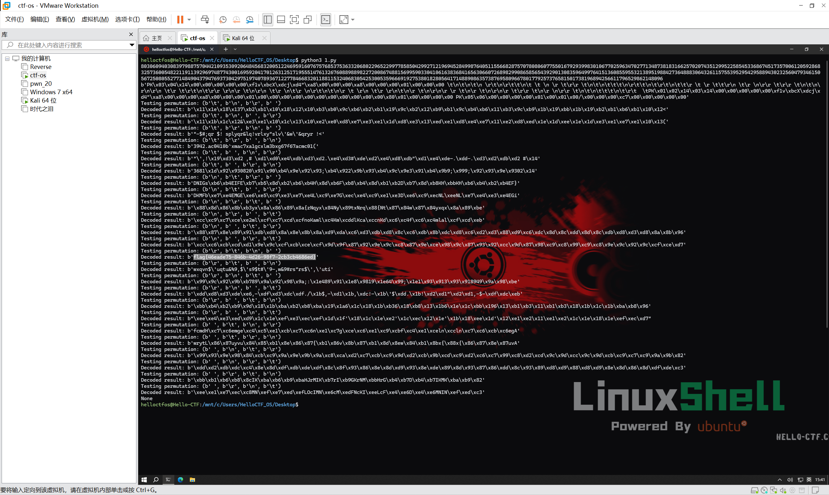The height and width of the screenshot is (495, 829).
Task: Open File Explorer from guest taskbar
Action: tap(192, 480)
